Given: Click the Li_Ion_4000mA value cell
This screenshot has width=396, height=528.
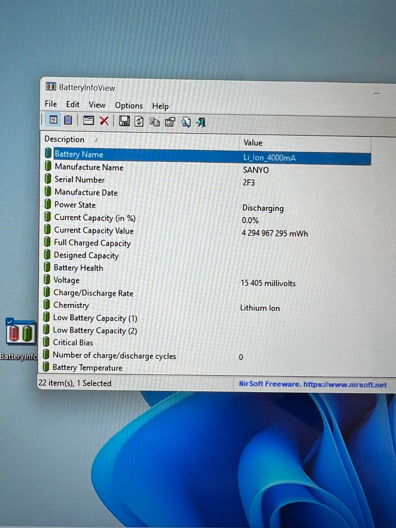Looking at the screenshot, I should 269,158.
